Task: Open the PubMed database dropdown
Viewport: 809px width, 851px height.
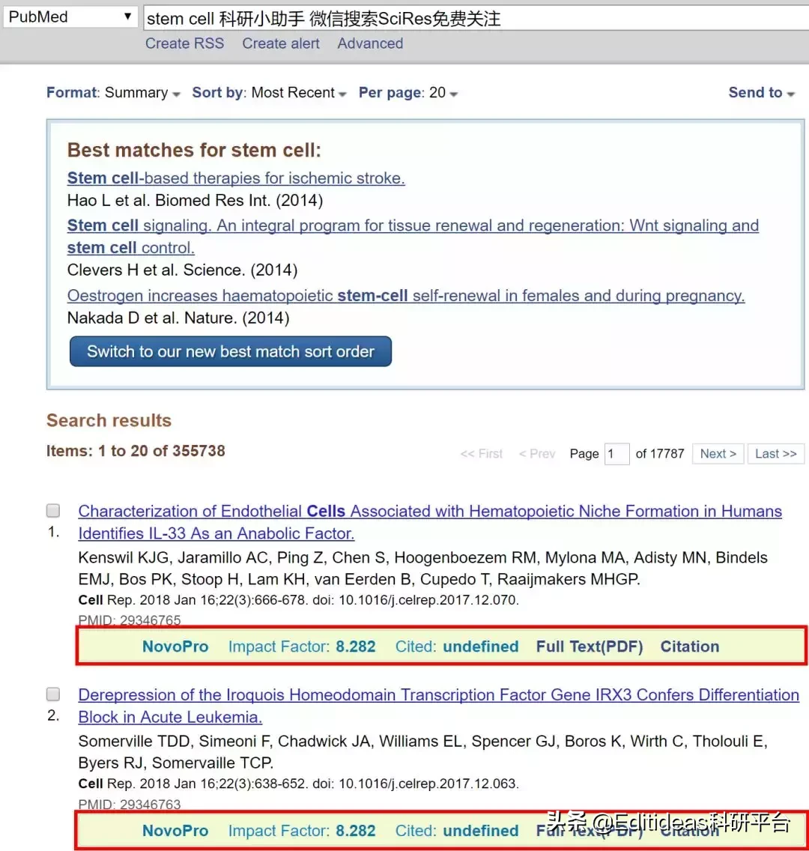Action: pyautogui.click(x=70, y=17)
